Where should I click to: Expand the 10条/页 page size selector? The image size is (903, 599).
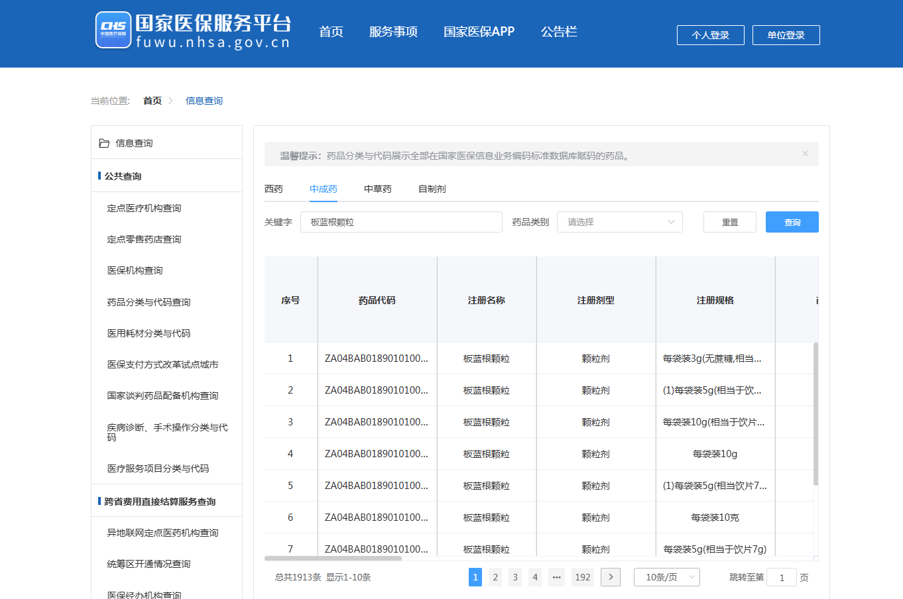click(x=666, y=577)
